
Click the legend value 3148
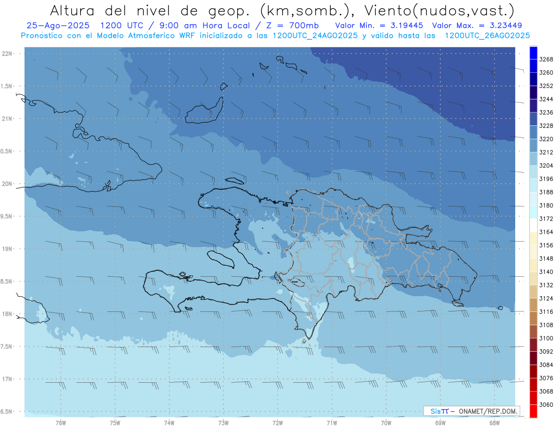click(546, 258)
